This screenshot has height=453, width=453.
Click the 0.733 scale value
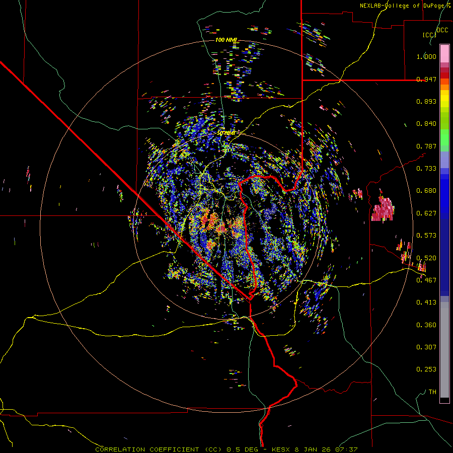[x=426, y=168]
